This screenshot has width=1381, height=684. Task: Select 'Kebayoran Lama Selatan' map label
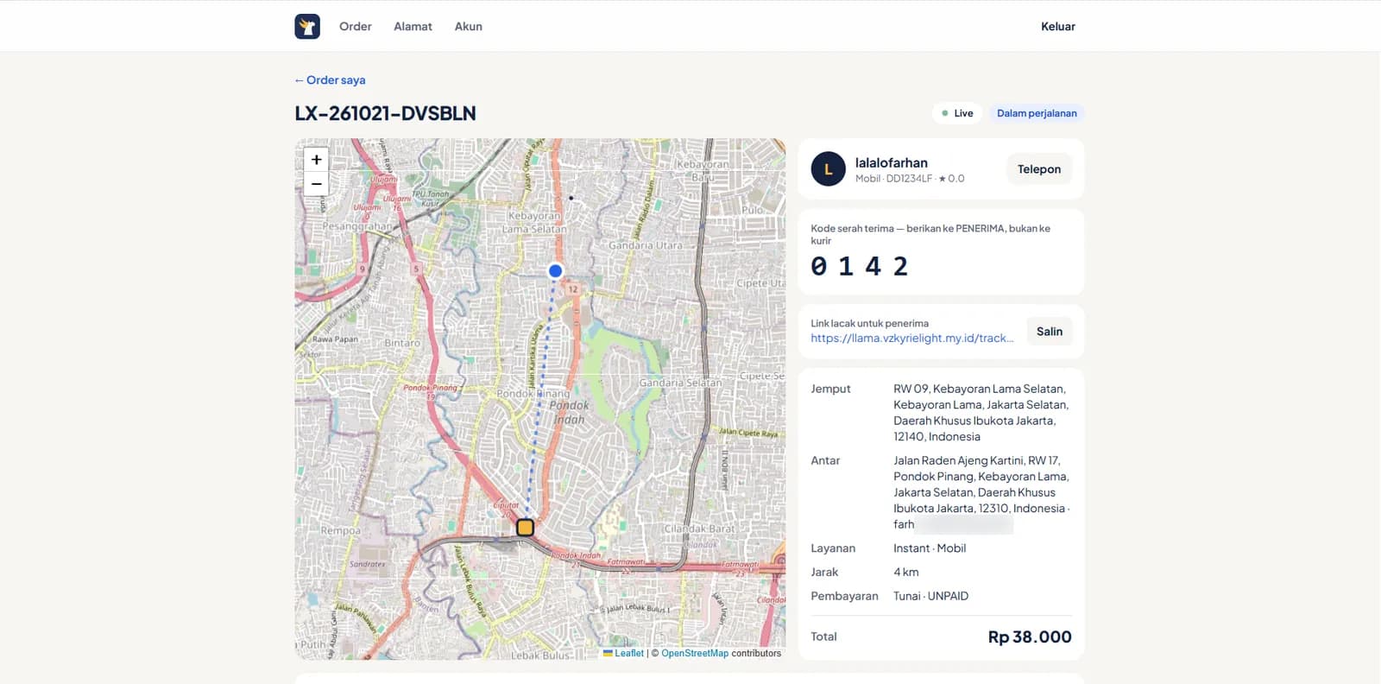(x=534, y=223)
